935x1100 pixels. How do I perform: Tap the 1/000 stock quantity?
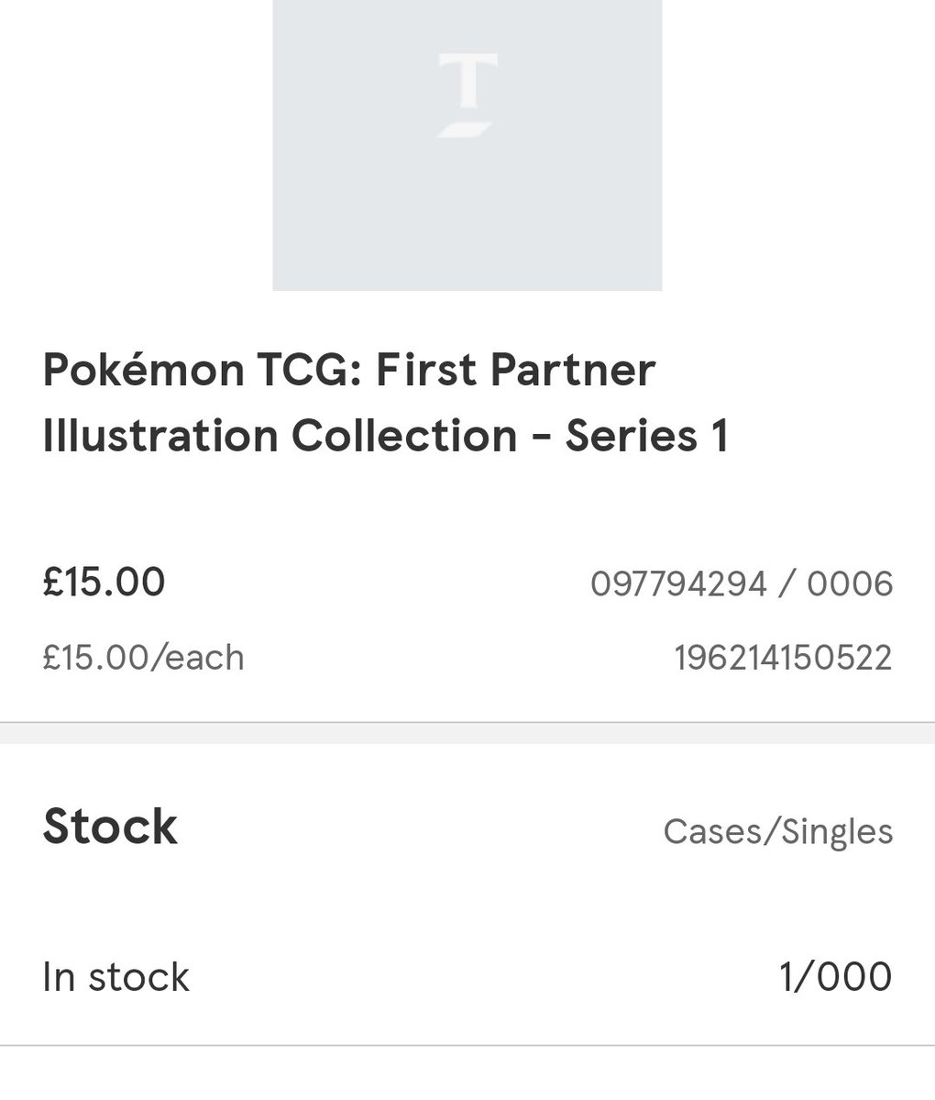pos(835,976)
